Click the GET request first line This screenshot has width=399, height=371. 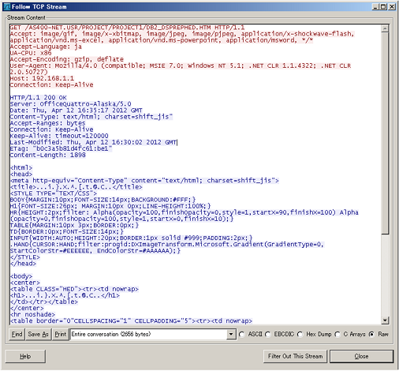point(127,28)
